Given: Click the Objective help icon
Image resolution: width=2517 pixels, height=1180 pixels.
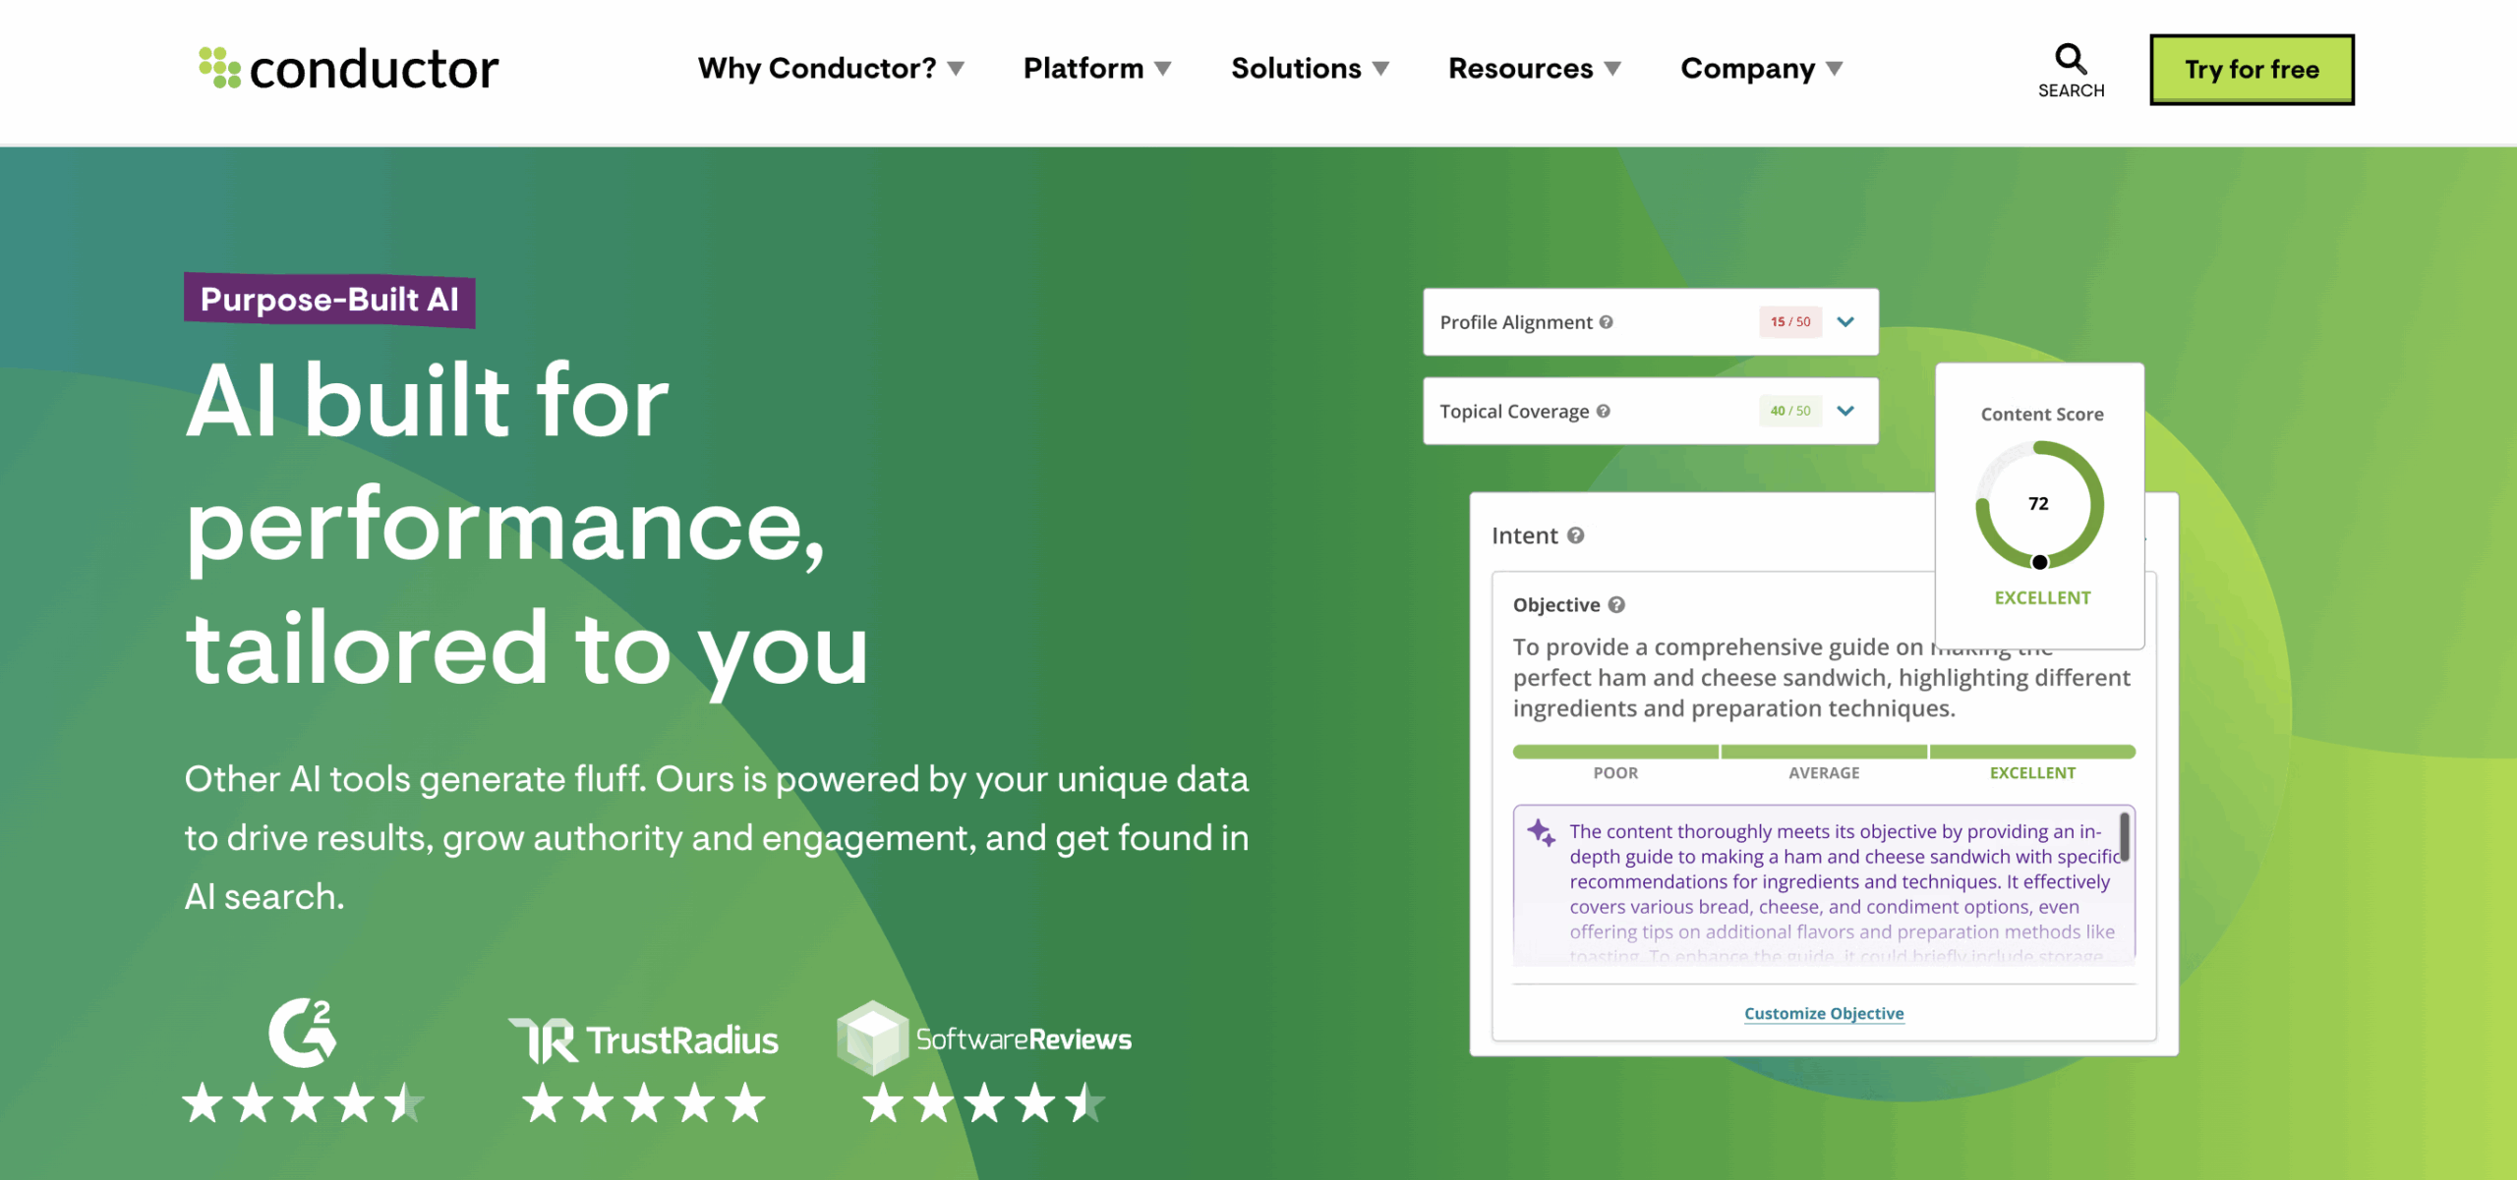Looking at the screenshot, I should click(x=1616, y=605).
